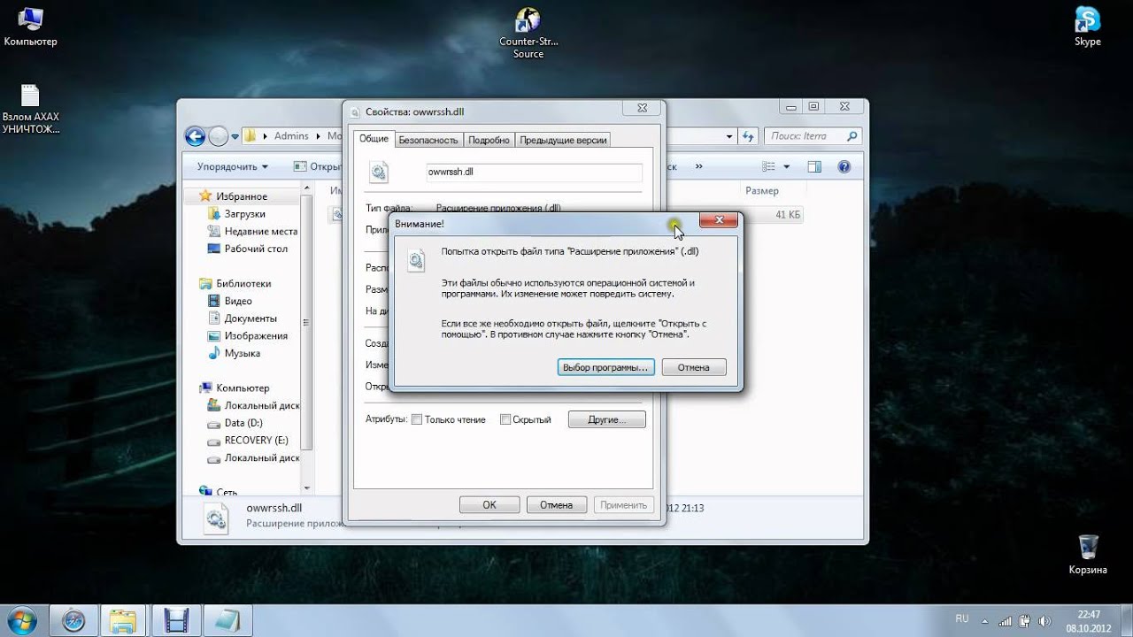
Task: Check the Только чтение attribute
Action: tap(417, 419)
